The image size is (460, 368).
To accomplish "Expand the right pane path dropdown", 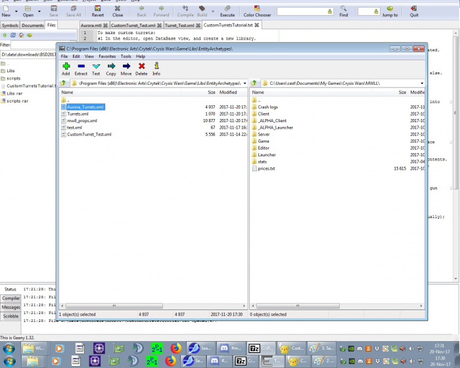I will [x=421, y=83].
